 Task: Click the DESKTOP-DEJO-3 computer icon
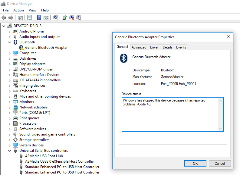(x=9, y=26)
